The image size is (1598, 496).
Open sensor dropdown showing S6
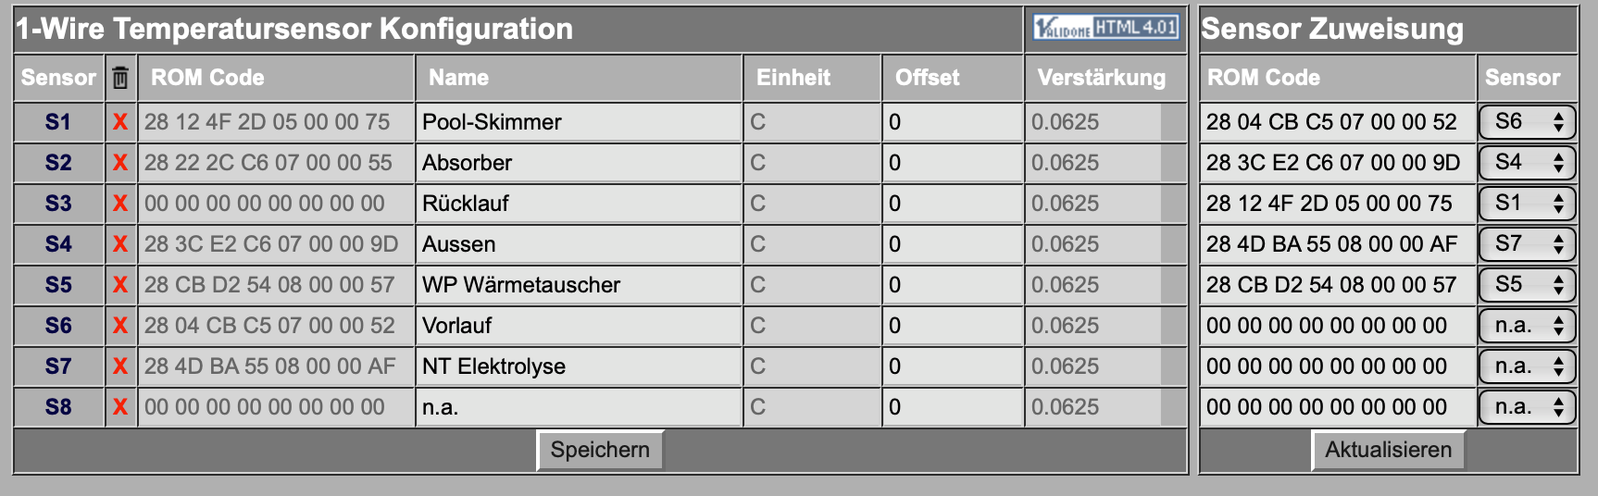[x=1528, y=122]
